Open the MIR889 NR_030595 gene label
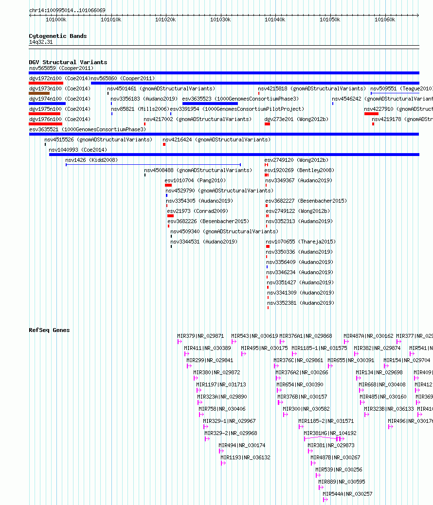This screenshot has width=433, height=505. coord(342,482)
